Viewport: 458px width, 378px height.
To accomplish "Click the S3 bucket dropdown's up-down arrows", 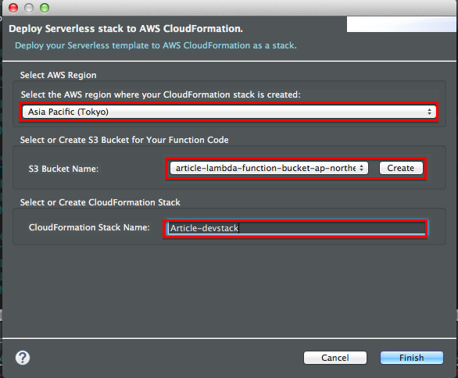I will 361,168.
